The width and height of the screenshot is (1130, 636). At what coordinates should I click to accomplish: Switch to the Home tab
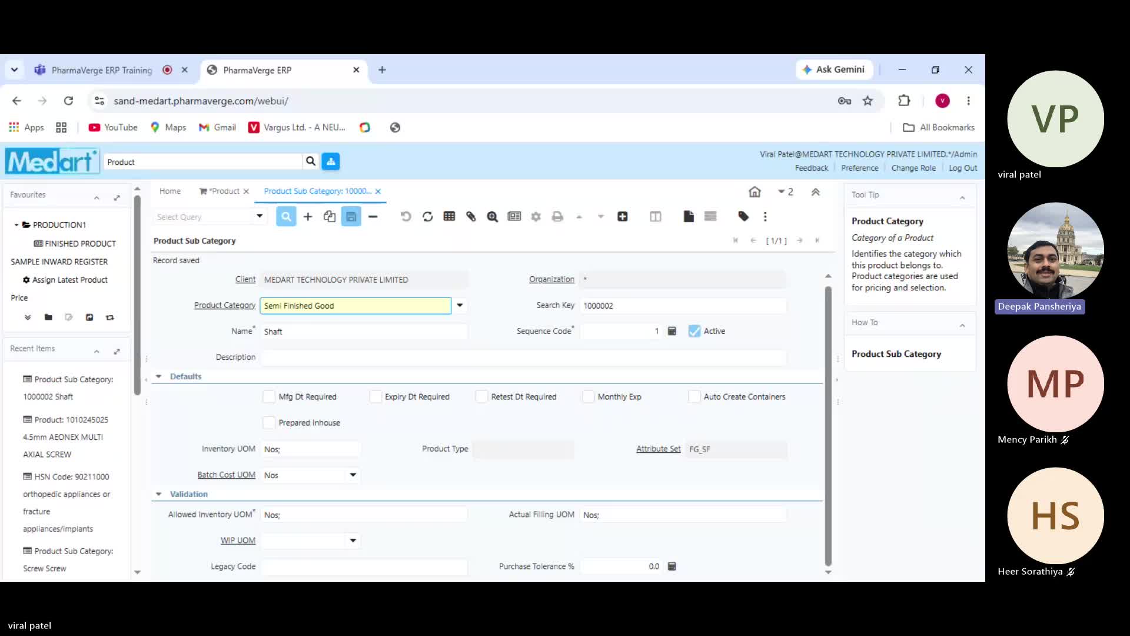(x=170, y=191)
